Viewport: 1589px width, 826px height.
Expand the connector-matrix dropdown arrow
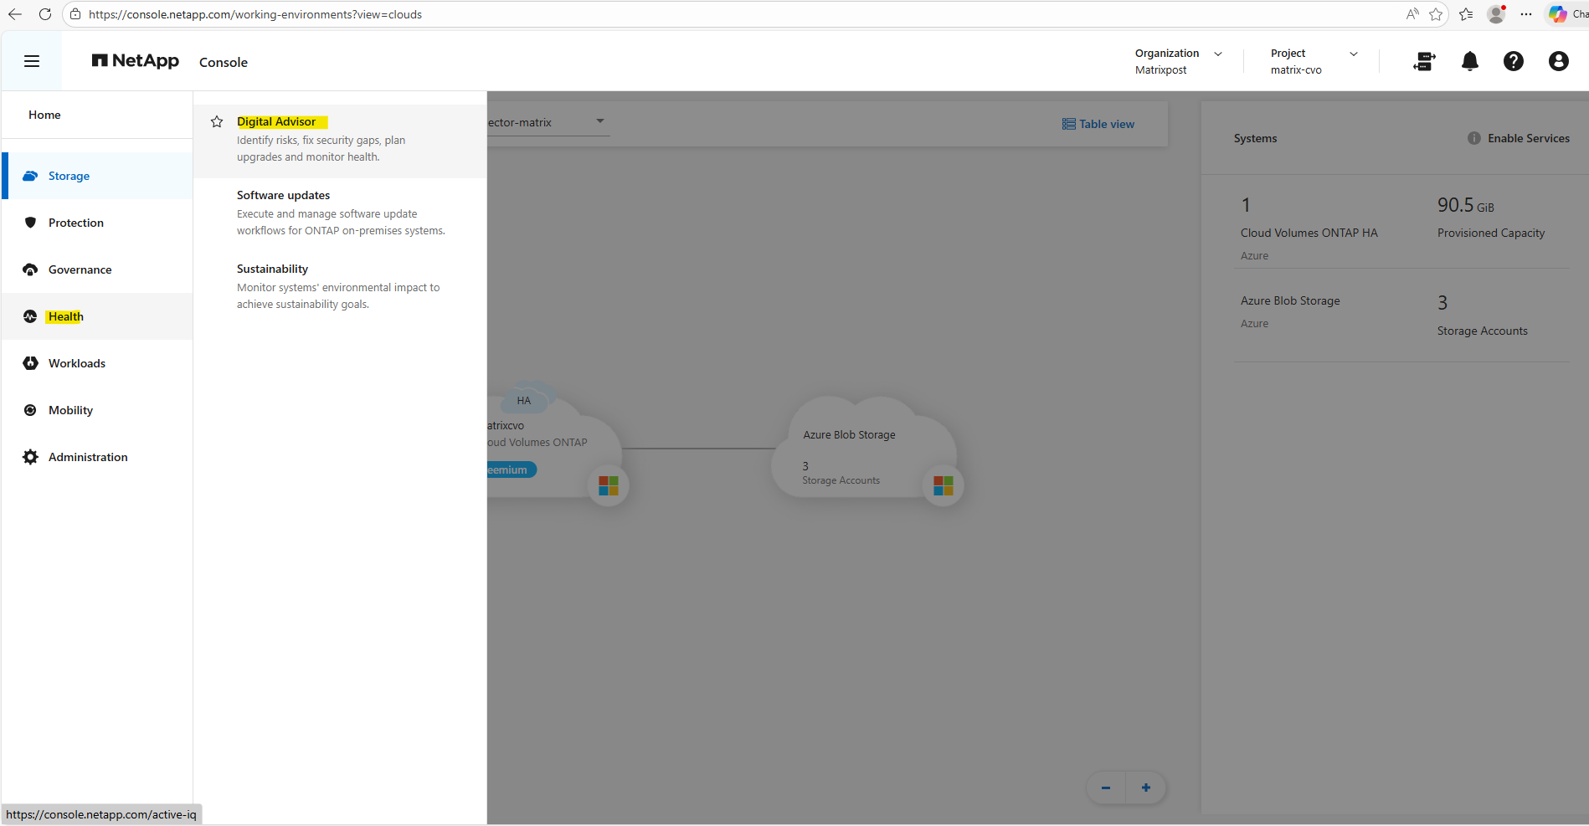coord(600,121)
